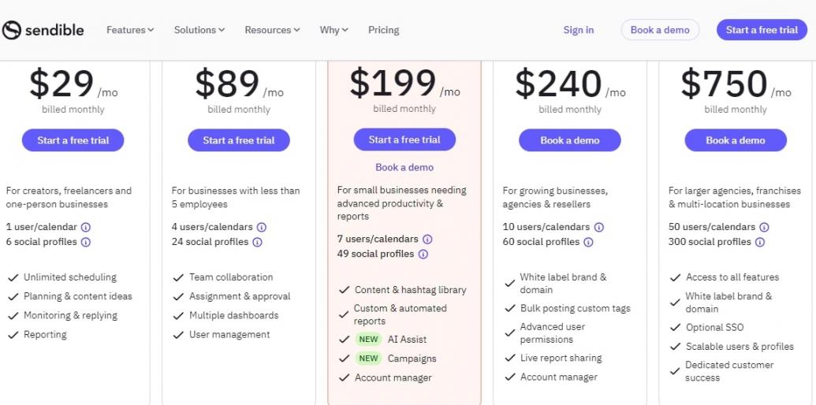
Task: Start a free trial for $29 plan
Action: pyautogui.click(x=73, y=140)
